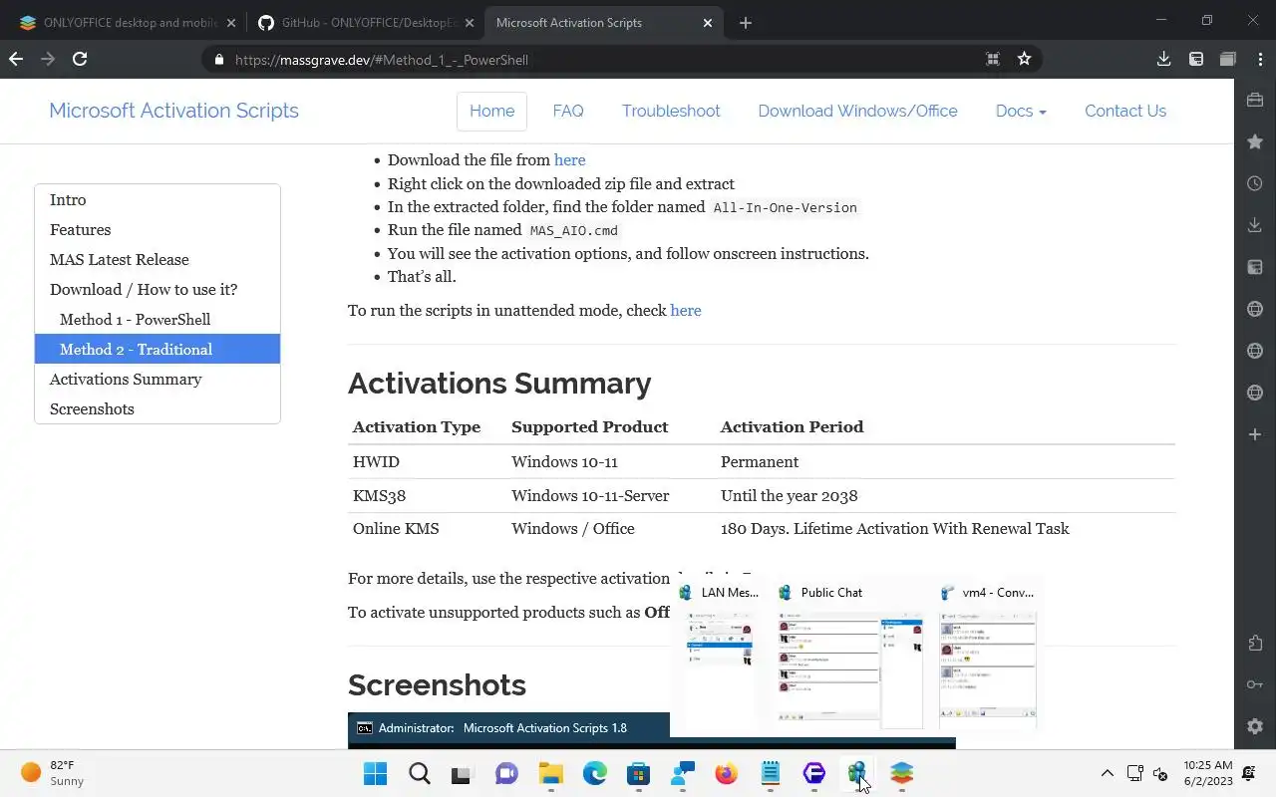Click the HWID cell in activations table
The width and height of the screenshot is (1276, 797).
tap(428, 461)
